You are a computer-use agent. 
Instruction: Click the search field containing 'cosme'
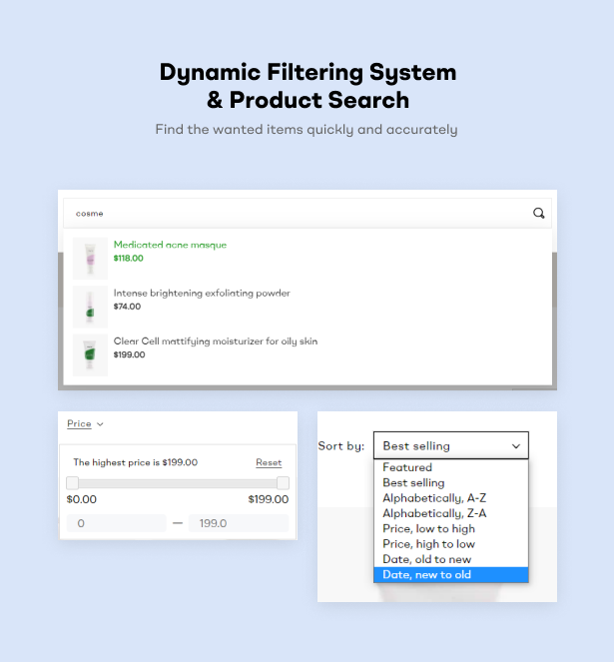click(x=307, y=214)
